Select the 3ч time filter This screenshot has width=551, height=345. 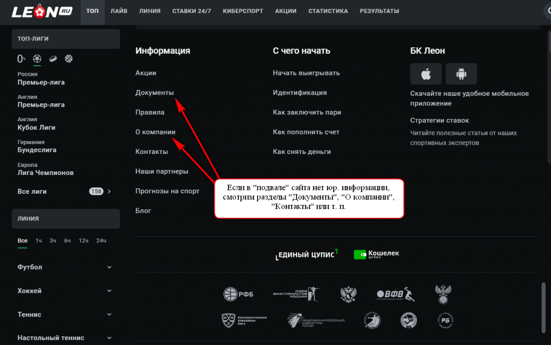[x=53, y=241]
